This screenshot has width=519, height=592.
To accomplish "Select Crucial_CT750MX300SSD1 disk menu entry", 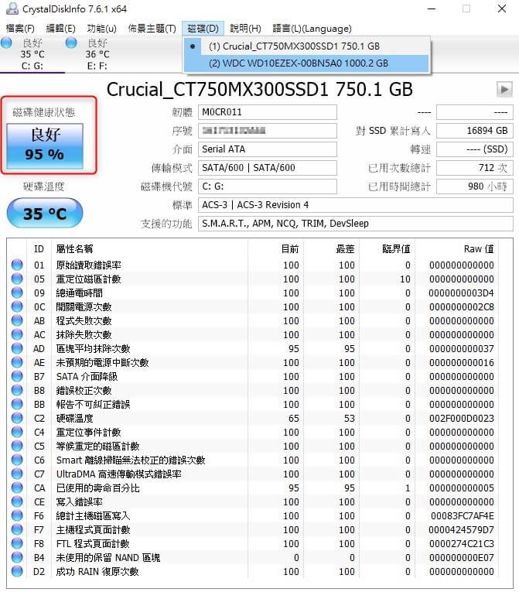I will pos(306,46).
